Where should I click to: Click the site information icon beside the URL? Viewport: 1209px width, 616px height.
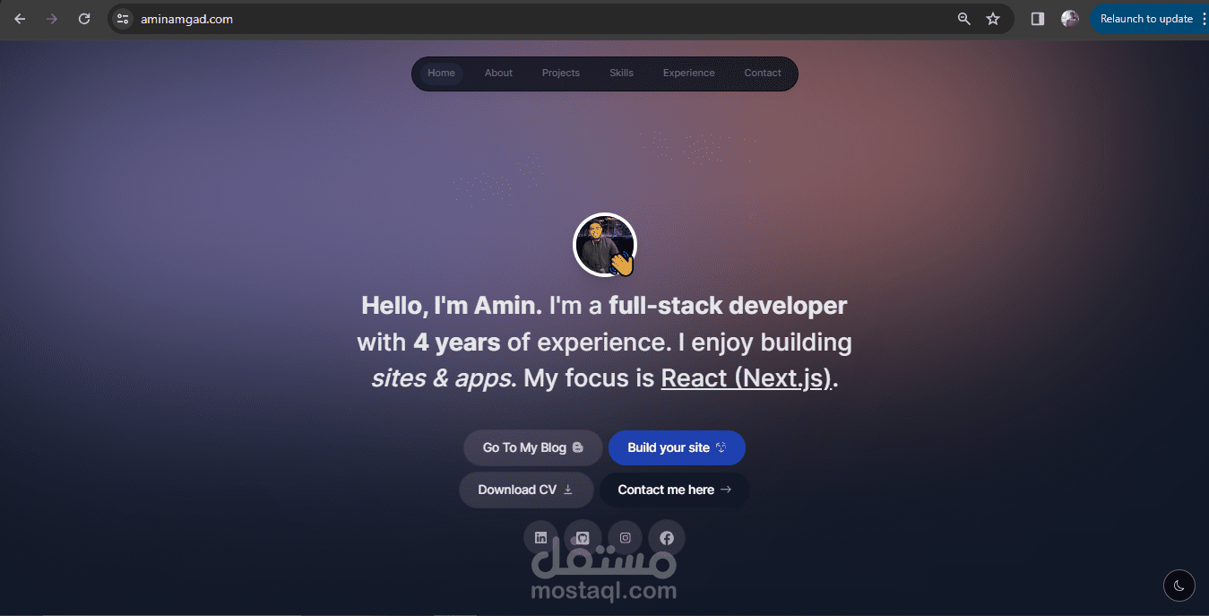(x=122, y=18)
